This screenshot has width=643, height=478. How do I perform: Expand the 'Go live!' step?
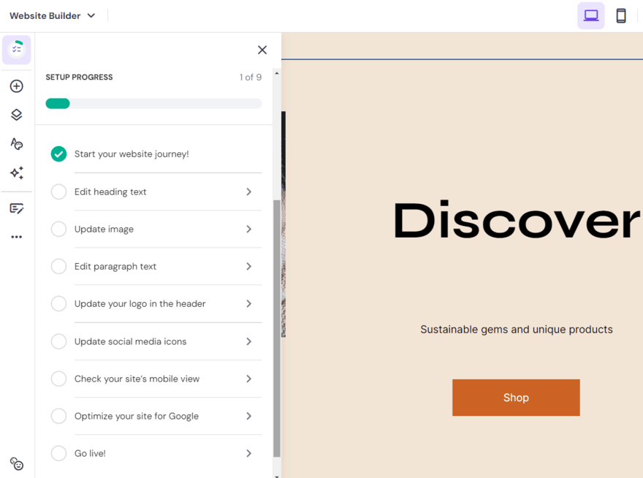point(248,453)
